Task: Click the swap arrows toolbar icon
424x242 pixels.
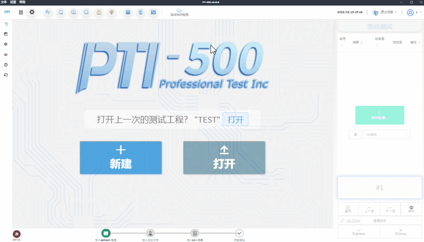Action: click(x=48, y=13)
